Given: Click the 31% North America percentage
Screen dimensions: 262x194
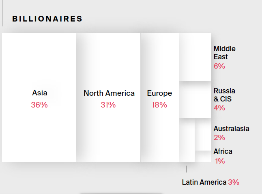Looking at the screenshot, I should (108, 105).
